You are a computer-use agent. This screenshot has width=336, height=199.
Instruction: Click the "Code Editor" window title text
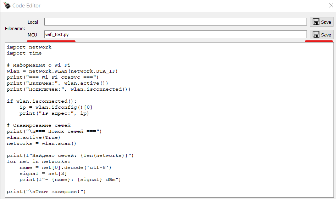click(x=26, y=6)
